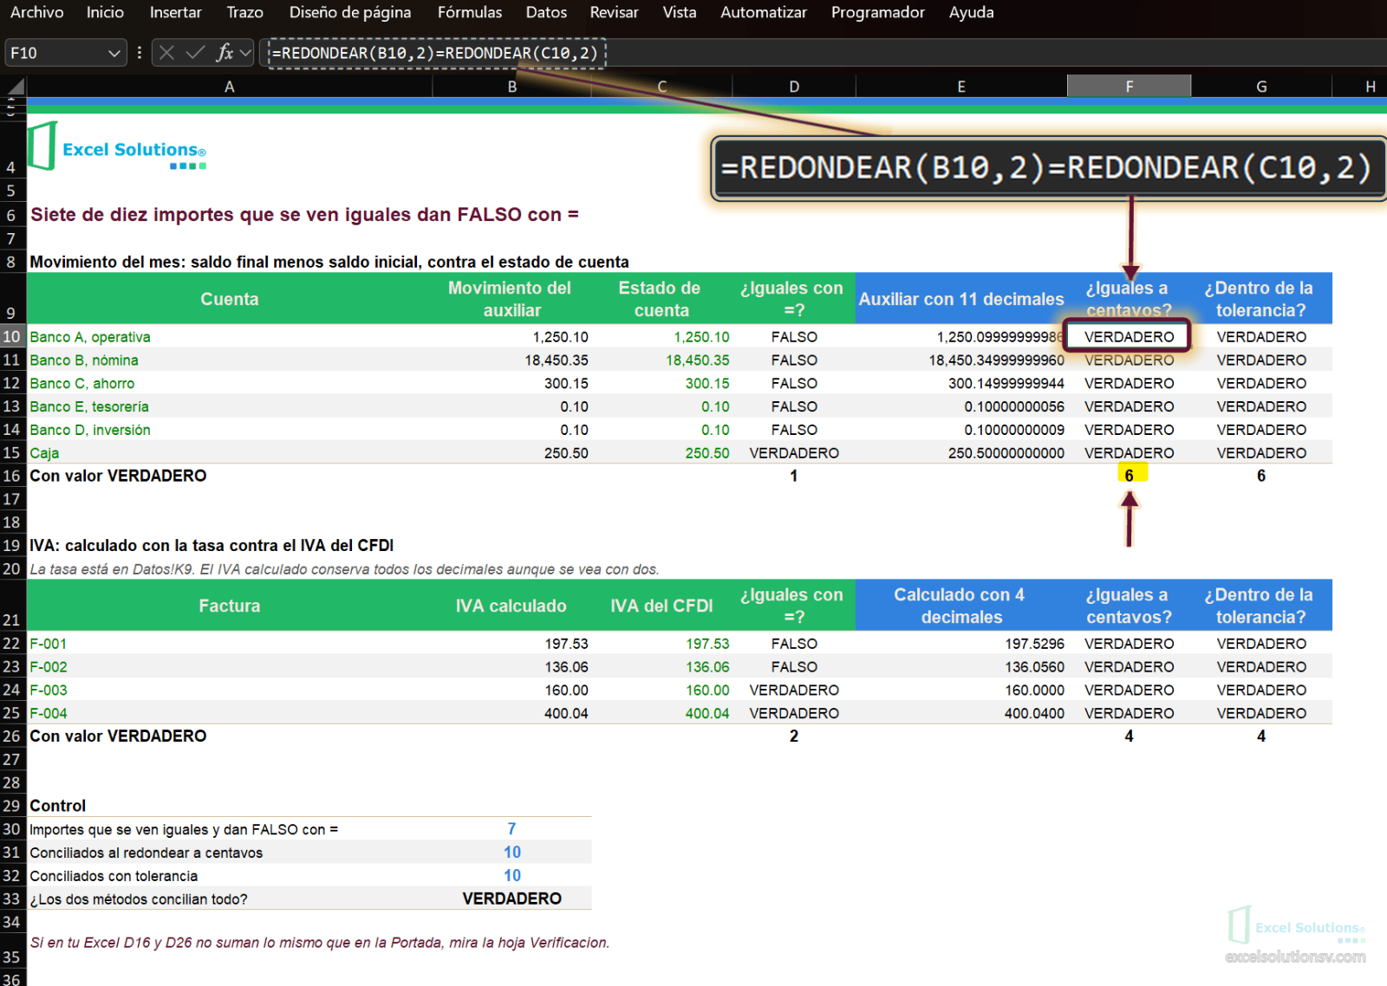Open the Insert Function fx dialog

[225, 53]
